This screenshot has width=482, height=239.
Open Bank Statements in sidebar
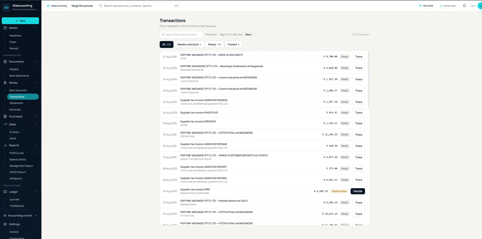coord(19,76)
